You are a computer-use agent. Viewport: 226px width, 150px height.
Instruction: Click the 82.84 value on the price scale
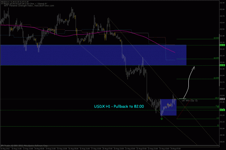pos(222,9)
